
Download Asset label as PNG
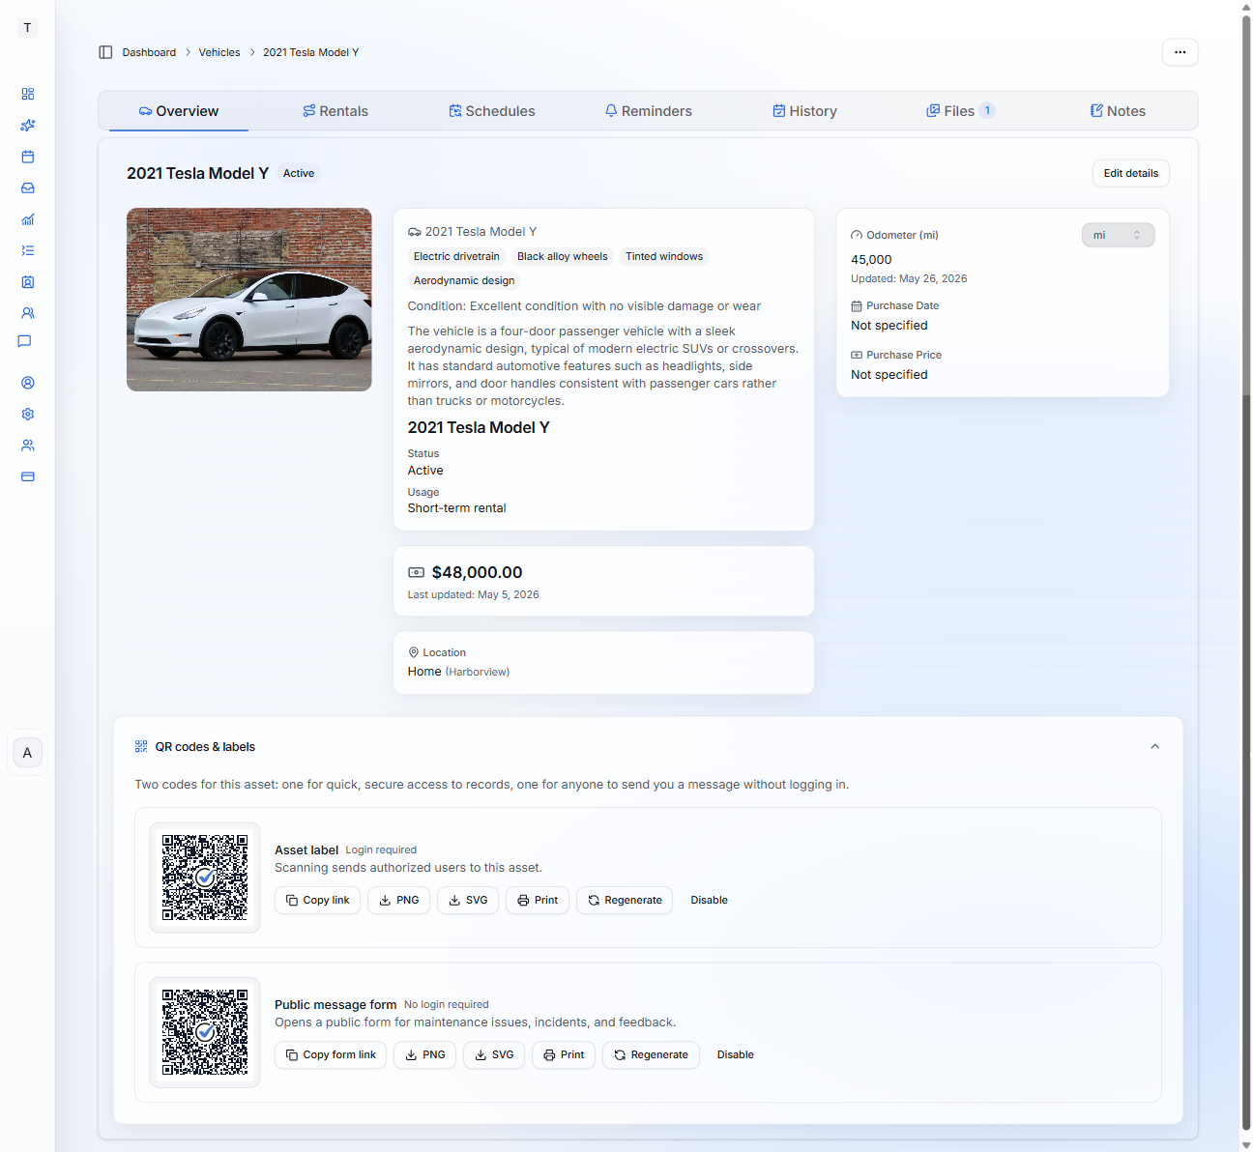[x=399, y=900]
